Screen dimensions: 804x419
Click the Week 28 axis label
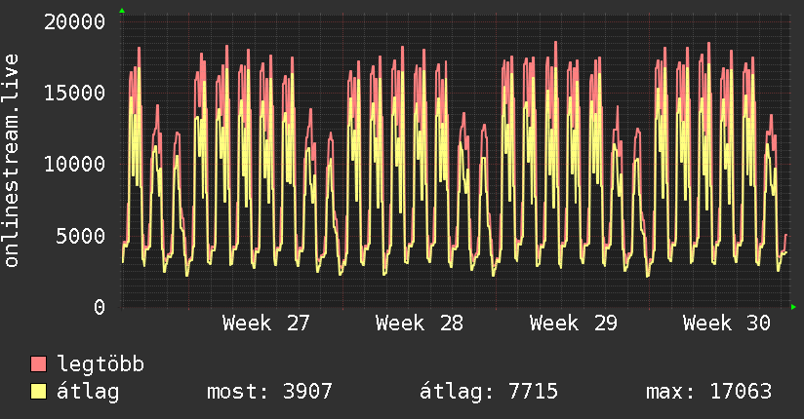click(419, 324)
